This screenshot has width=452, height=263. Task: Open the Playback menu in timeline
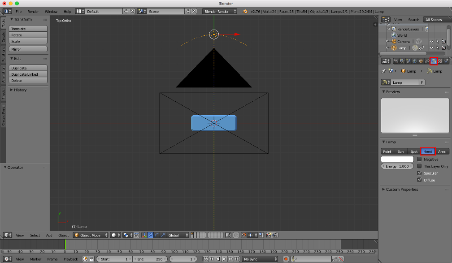click(x=71, y=259)
